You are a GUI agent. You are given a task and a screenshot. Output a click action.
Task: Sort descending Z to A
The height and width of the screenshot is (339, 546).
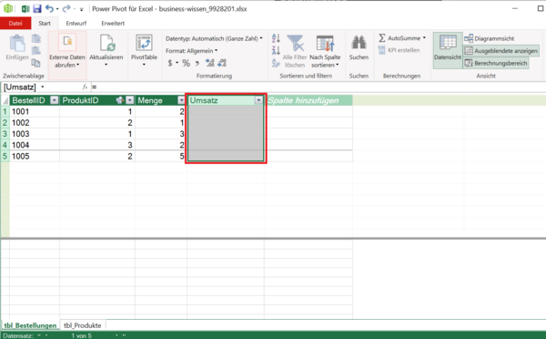click(x=276, y=50)
